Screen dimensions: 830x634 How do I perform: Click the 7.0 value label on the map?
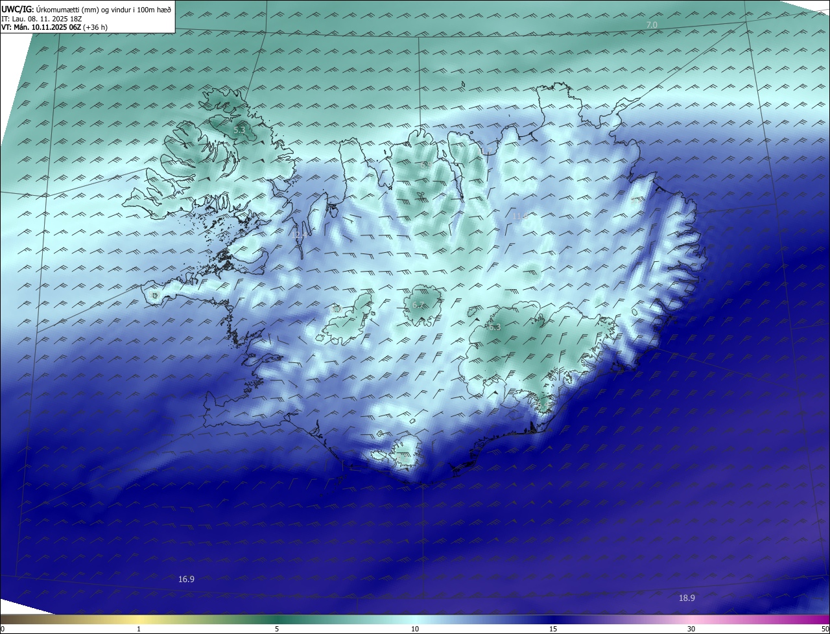pos(652,25)
